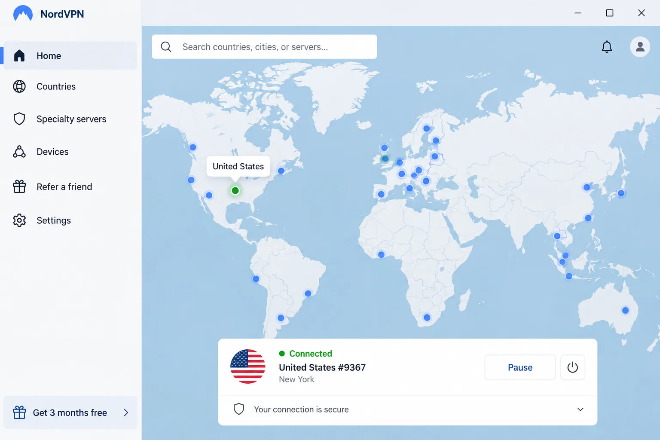Maximize the NordVPN window
The height and width of the screenshot is (440, 660).
pos(609,13)
